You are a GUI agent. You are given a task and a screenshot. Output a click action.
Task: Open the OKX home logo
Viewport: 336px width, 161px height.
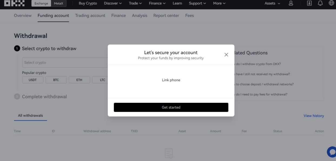14,3
